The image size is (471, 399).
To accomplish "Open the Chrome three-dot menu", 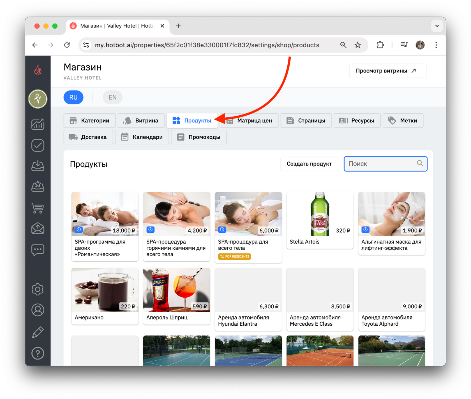I will click(x=436, y=45).
